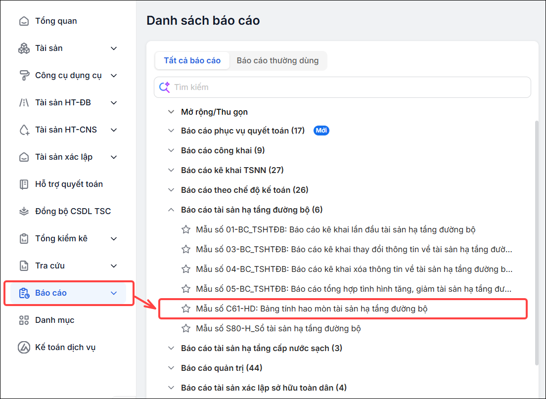Click the Tài sản HT-CNS water-drop icon

click(24, 130)
